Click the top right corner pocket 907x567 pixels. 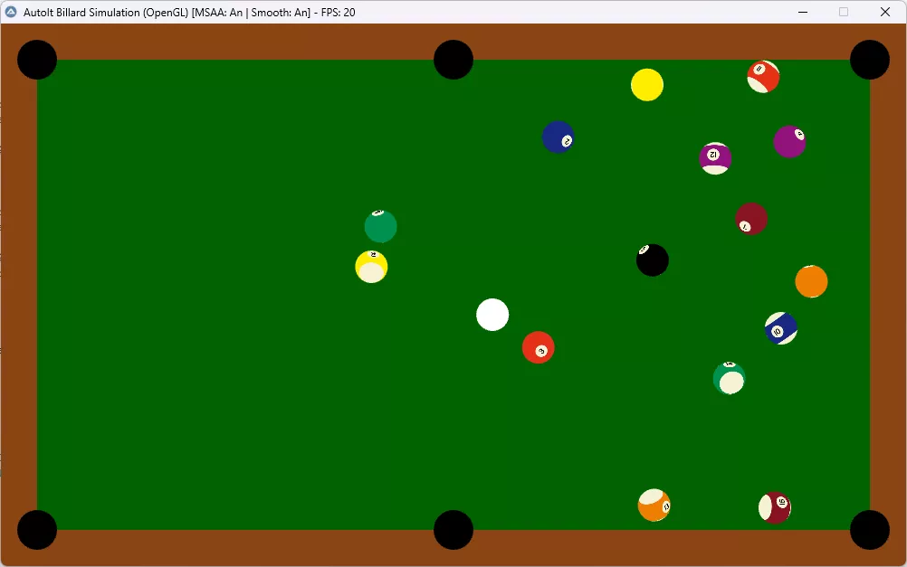click(x=870, y=60)
